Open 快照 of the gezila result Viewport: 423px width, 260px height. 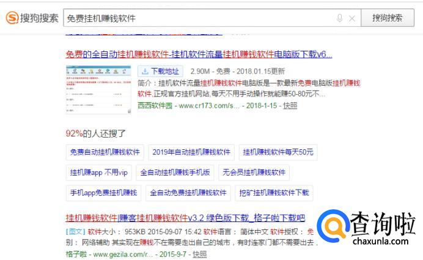[200, 254]
